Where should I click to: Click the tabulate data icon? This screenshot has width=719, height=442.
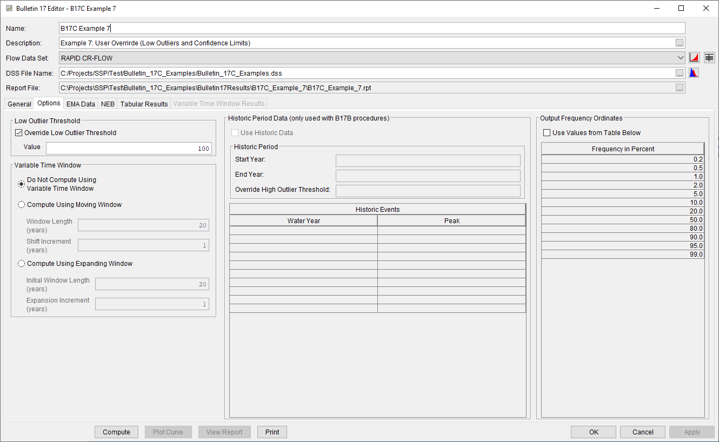point(709,57)
